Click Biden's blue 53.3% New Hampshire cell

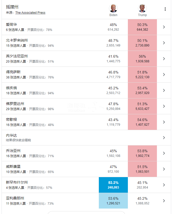(x=113, y=185)
